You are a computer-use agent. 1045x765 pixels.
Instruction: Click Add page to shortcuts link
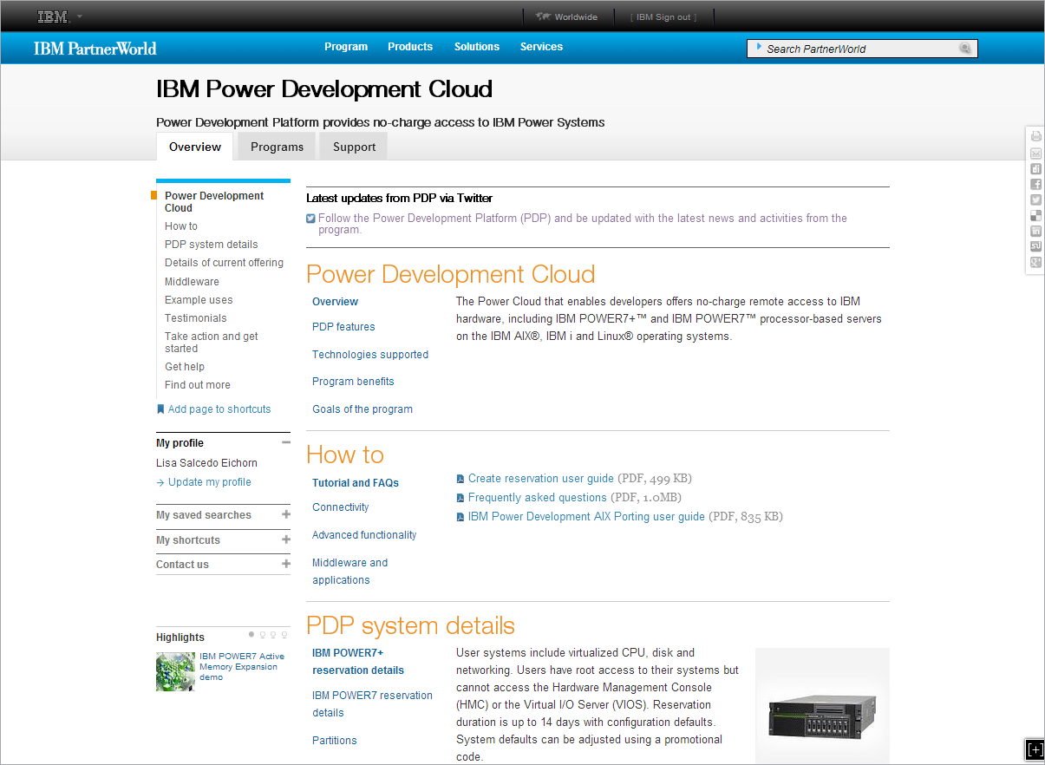219,409
